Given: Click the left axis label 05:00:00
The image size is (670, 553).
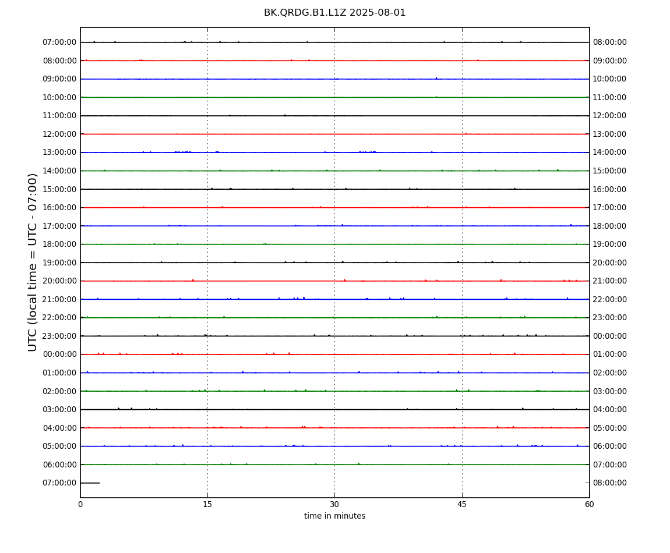Looking at the screenshot, I should [x=59, y=446].
